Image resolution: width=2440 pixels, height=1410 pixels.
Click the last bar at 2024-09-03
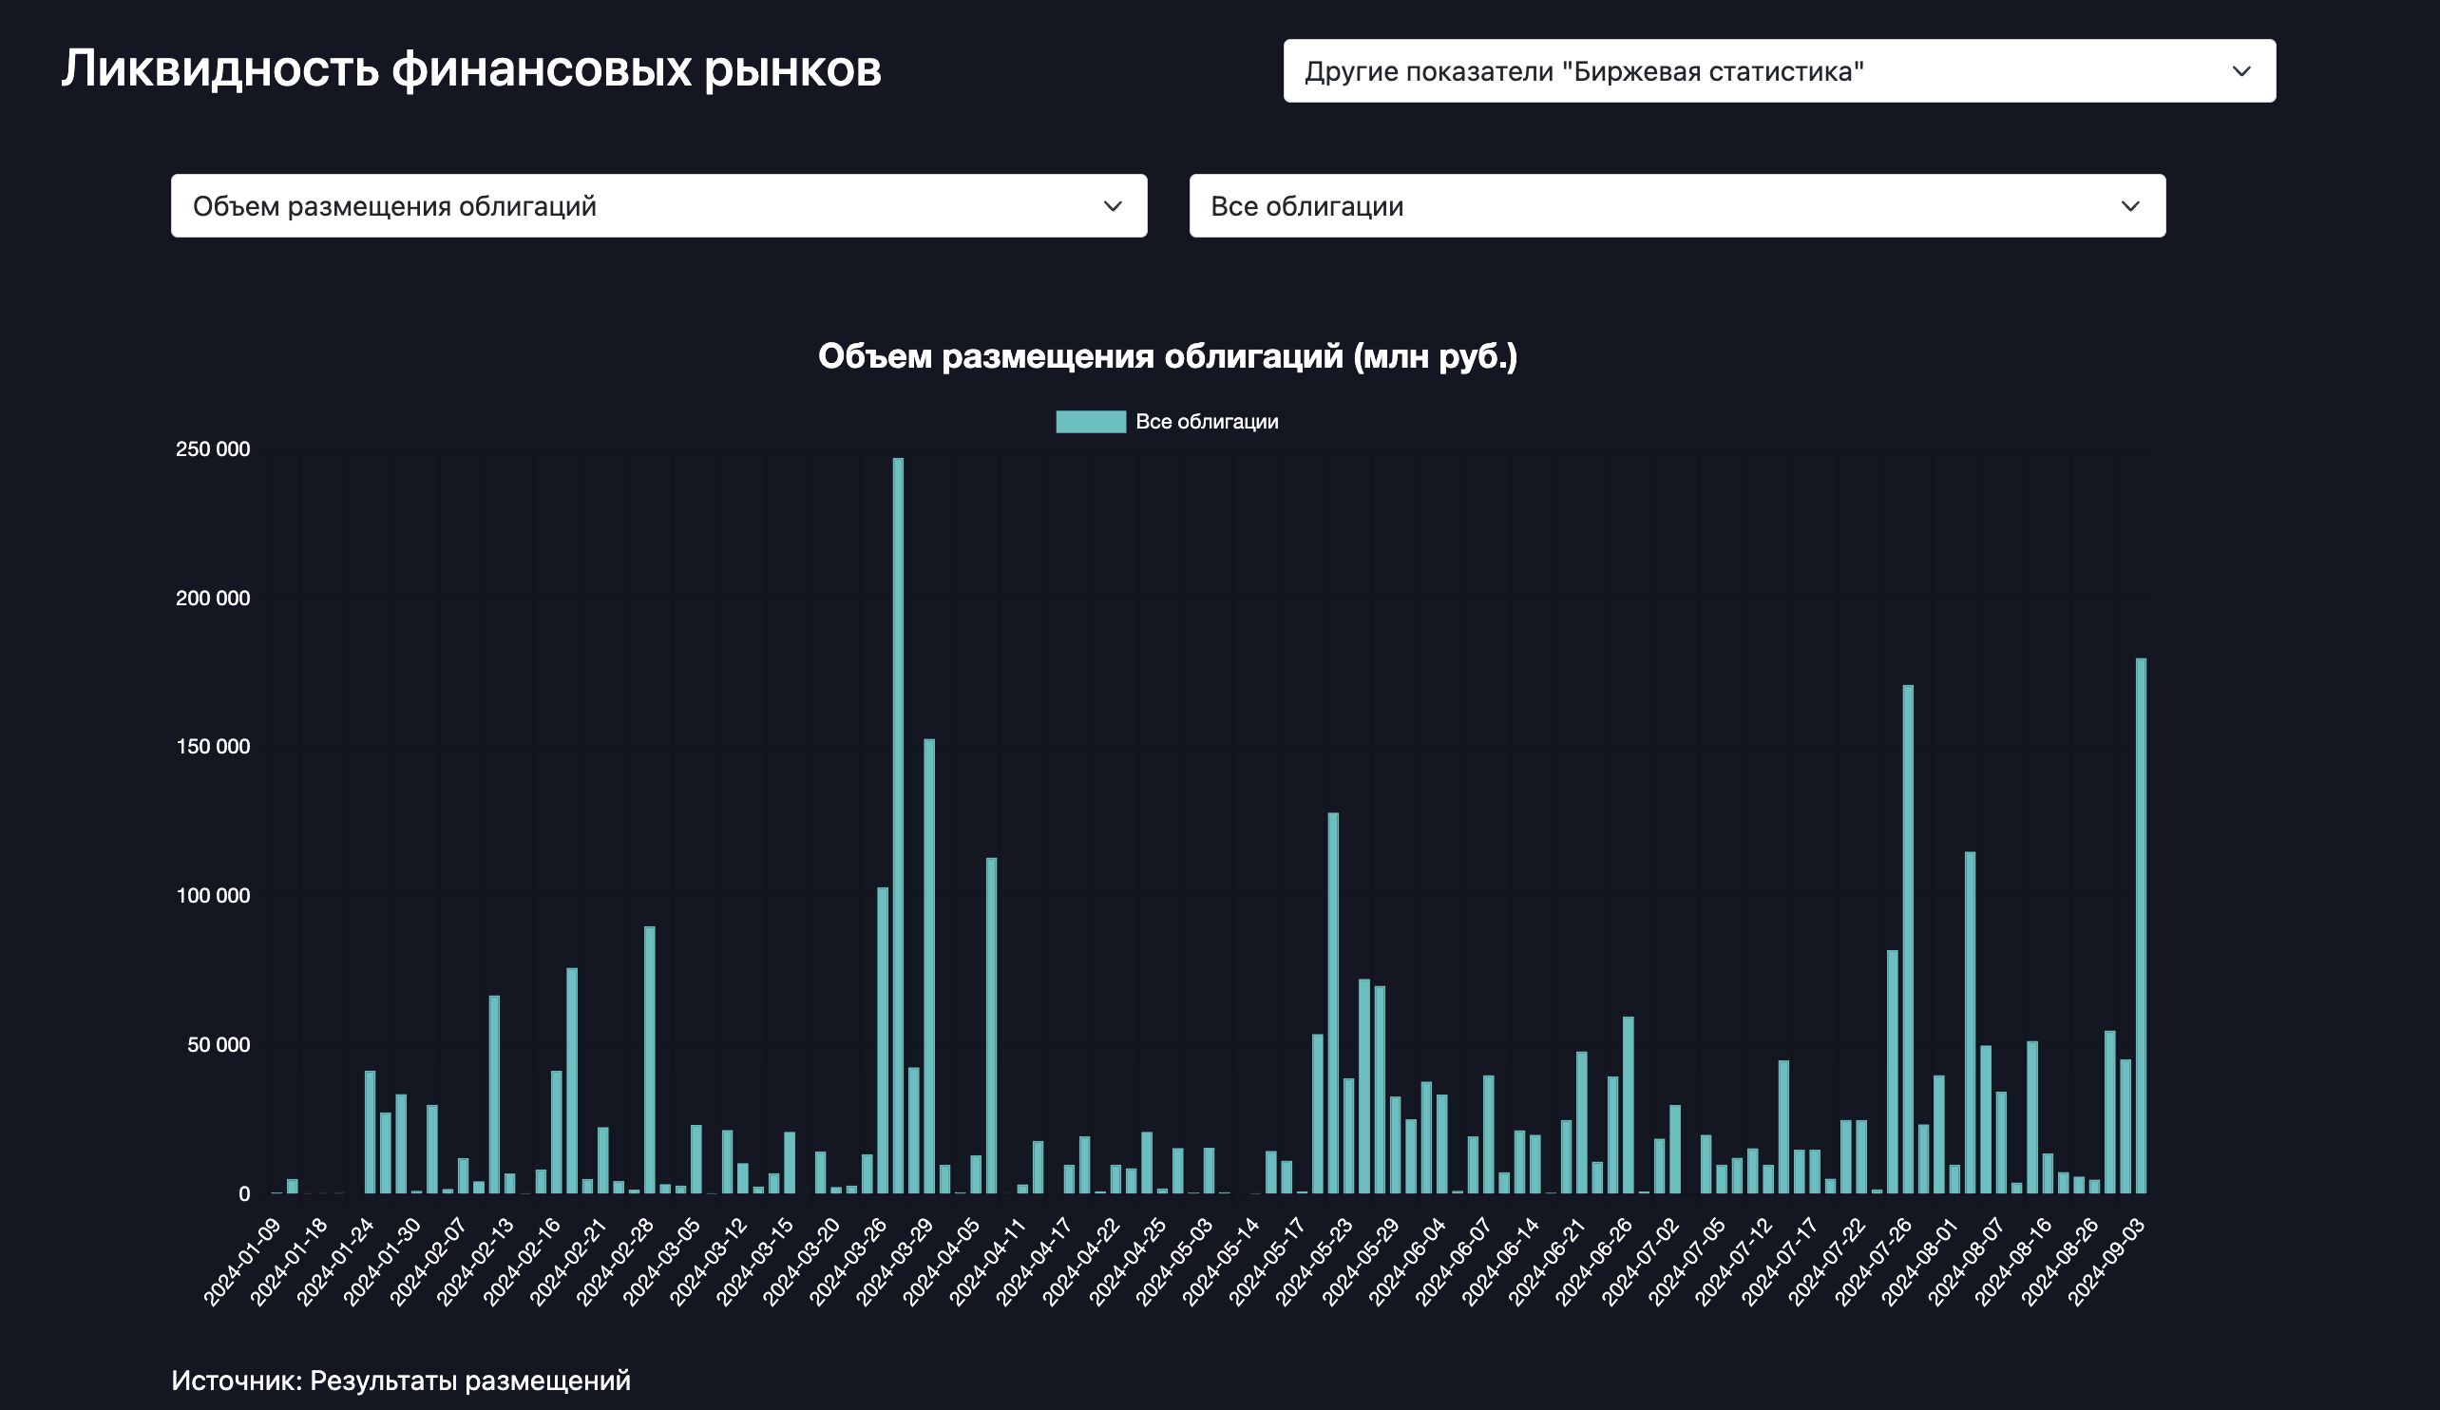(x=2141, y=925)
